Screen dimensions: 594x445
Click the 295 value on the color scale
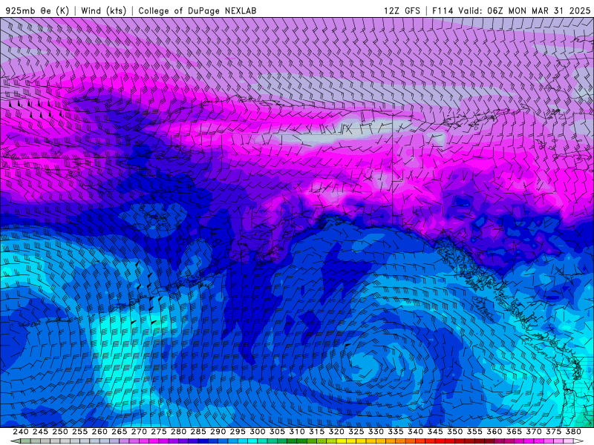pos(238,432)
